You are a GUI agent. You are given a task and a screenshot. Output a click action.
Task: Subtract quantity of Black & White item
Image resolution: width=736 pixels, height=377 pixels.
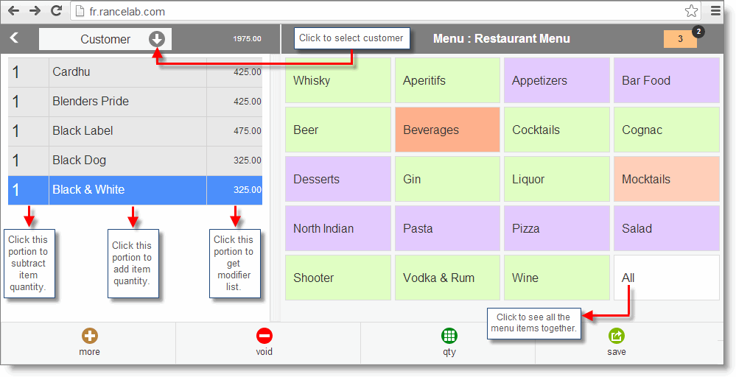point(28,190)
